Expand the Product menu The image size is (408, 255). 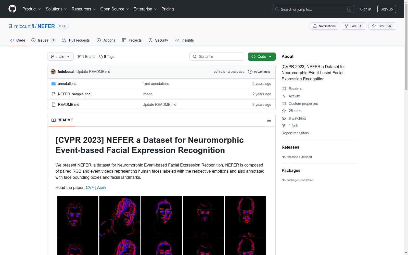tap(32, 9)
